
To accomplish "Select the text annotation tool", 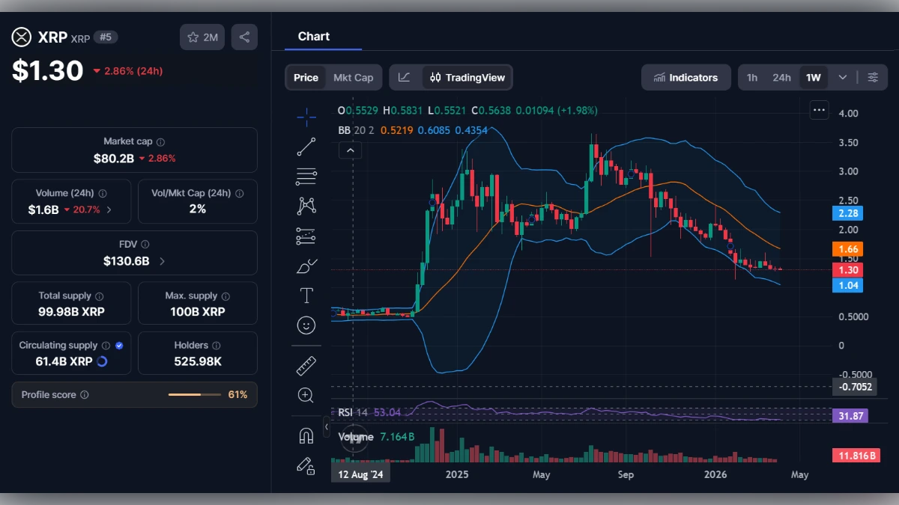I will 306,295.
